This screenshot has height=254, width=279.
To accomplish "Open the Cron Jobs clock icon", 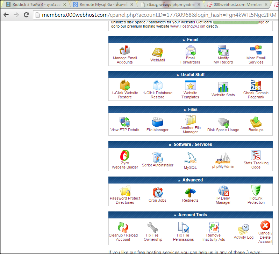I will (158, 193).
